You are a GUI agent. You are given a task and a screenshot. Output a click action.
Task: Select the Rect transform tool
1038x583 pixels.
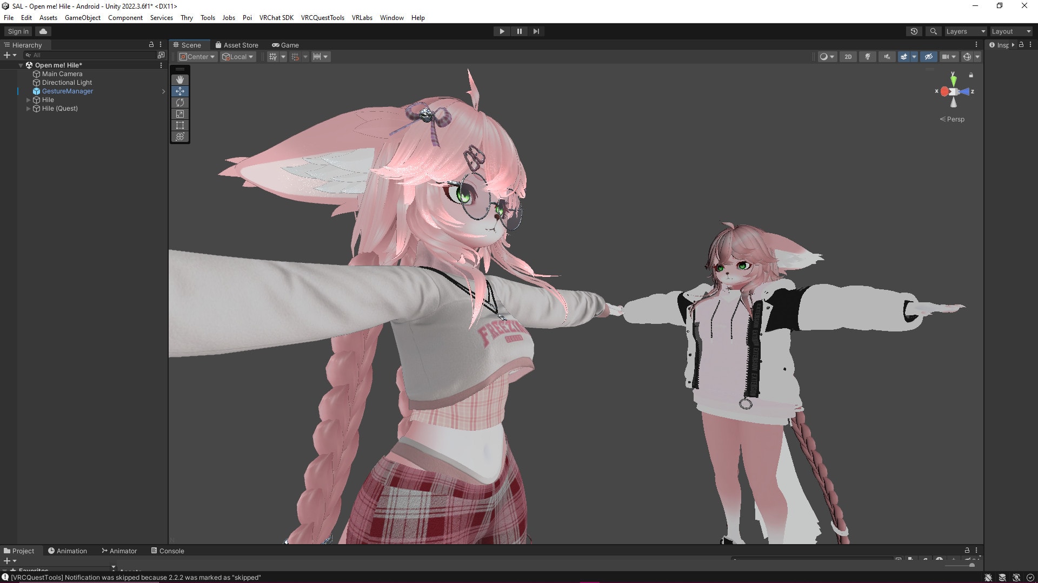click(x=180, y=125)
